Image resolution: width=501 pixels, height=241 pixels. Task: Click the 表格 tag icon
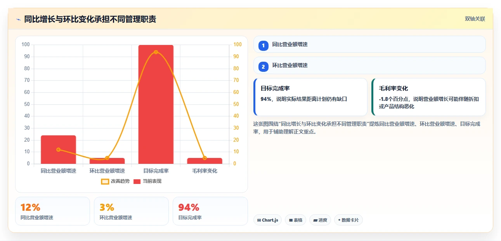click(291, 220)
